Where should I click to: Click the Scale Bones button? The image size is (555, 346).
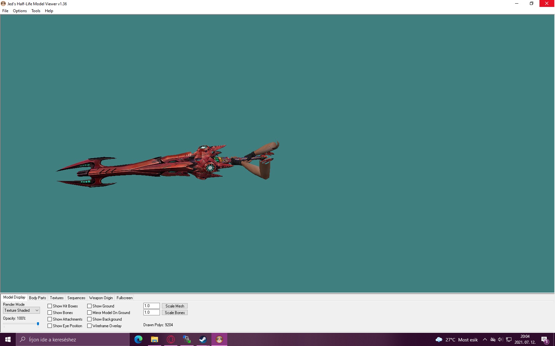pos(175,313)
